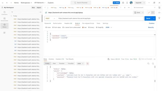Image resolution: width=162 pixels, height=91 pixels.
Task: Select the form-data body type
Action: point(56,28)
